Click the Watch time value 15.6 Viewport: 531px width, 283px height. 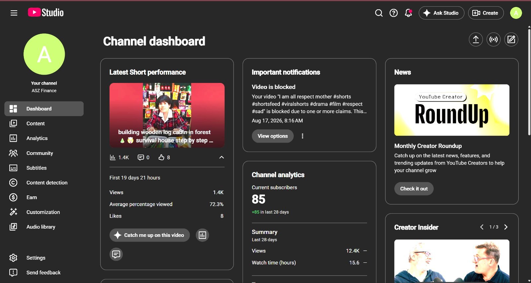pyautogui.click(x=354, y=263)
